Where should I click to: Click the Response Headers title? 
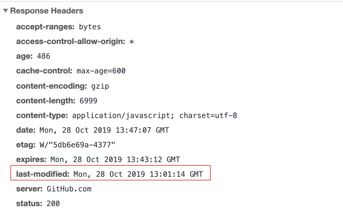(x=47, y=11)
